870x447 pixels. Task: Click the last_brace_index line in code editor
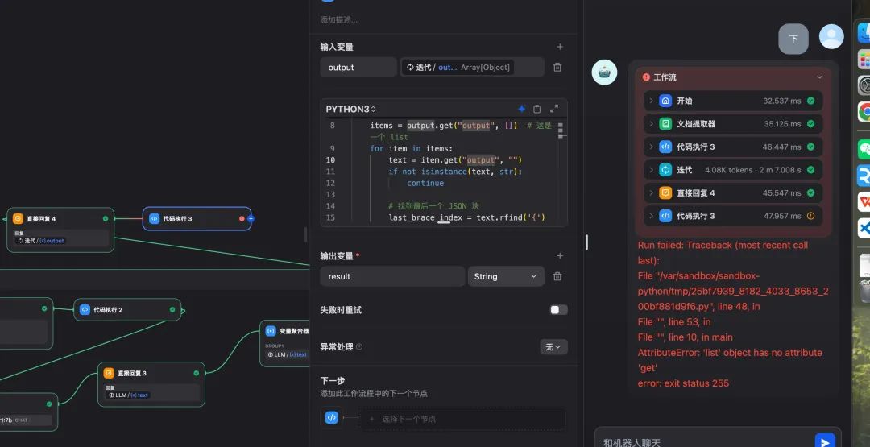(467, 217)
